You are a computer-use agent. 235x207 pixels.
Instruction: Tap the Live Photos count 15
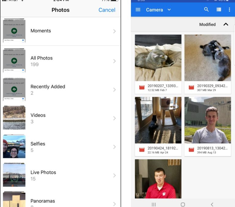pos(33,179)
